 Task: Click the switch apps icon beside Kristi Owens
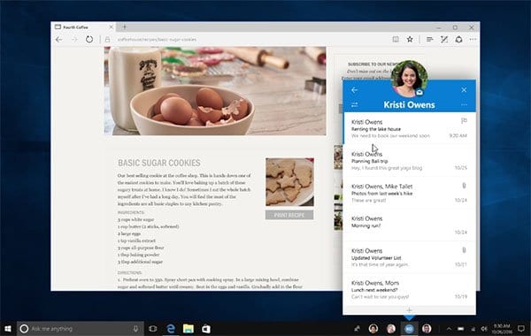pos(354,104)
